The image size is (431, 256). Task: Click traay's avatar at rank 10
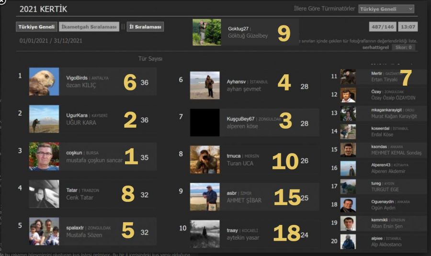204,234
